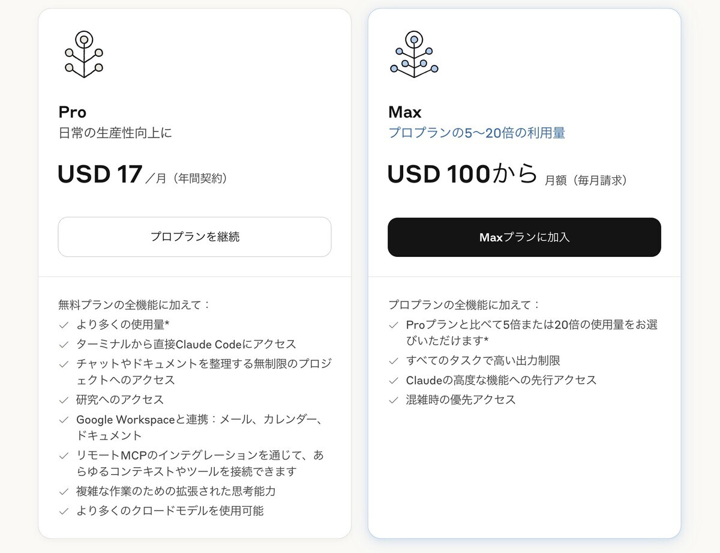720x553 pixels.
Task: Click the Max plan branching logo icon
Action: tap(414, 54)
